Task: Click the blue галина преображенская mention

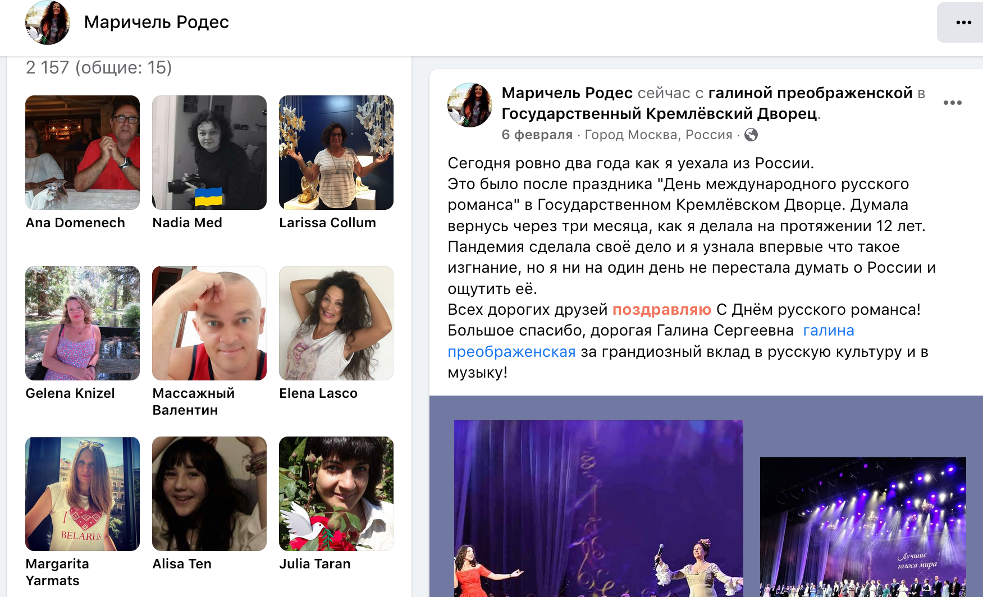Action: (651, 341)
